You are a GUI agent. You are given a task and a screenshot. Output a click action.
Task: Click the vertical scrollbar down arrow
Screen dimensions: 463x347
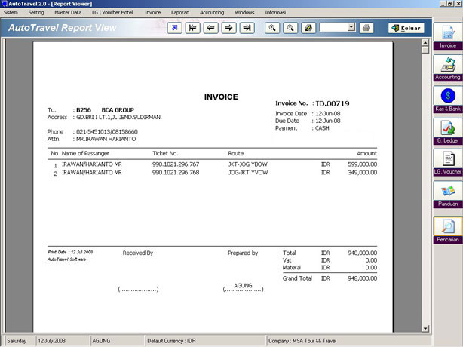(425, 328)
